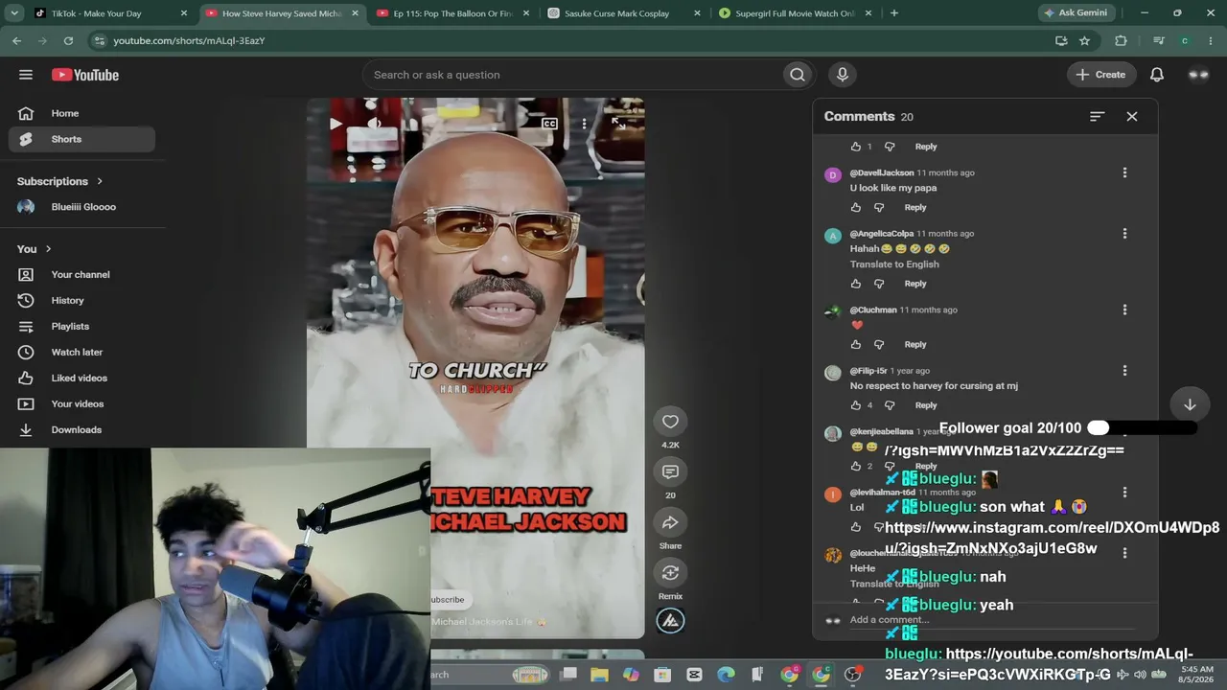This screenshot has width=1227, height=690.
Task: Open the Short's sound source thumbnail
Action: [x=670, y=621]
